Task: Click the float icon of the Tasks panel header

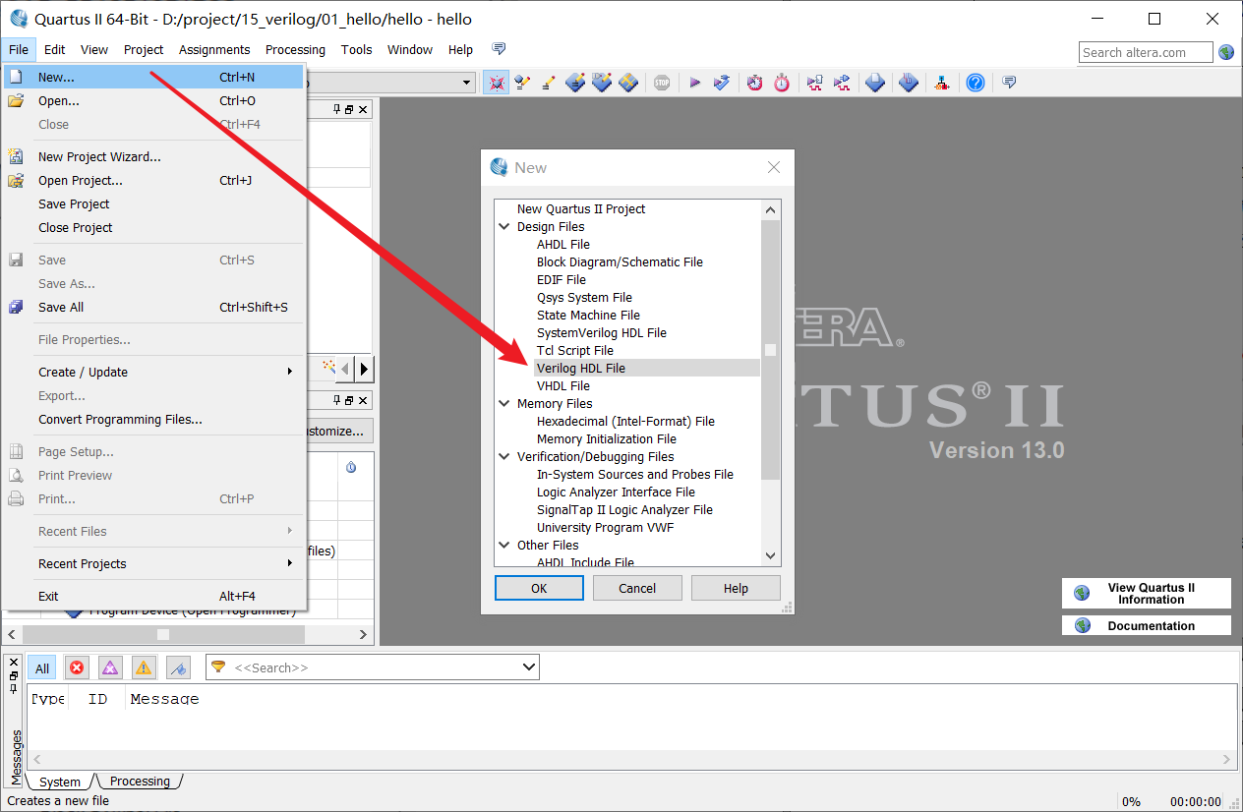Action: coord(349,400)
